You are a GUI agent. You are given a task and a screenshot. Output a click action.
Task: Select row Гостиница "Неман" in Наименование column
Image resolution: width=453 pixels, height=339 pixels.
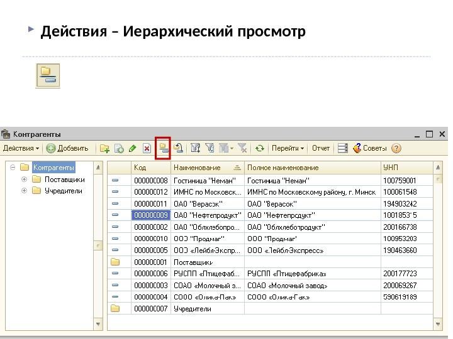[x=208, y=180]
